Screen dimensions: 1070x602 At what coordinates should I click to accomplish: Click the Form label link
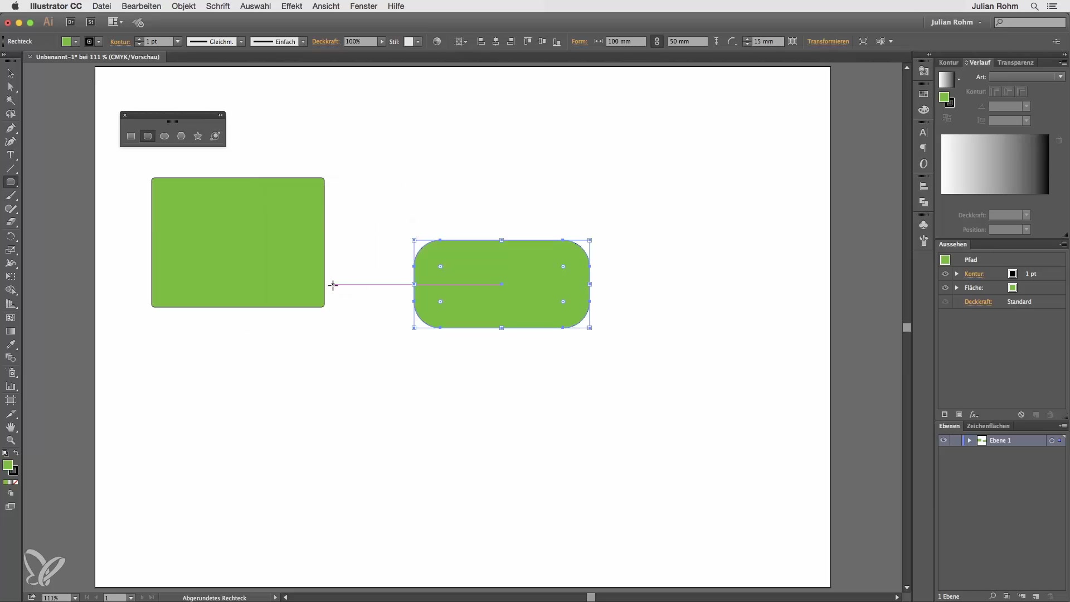(x=579, y=42)
